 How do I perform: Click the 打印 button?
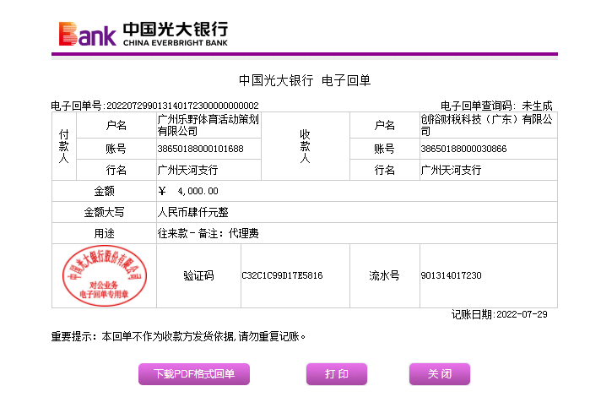[x=337, y=373]
